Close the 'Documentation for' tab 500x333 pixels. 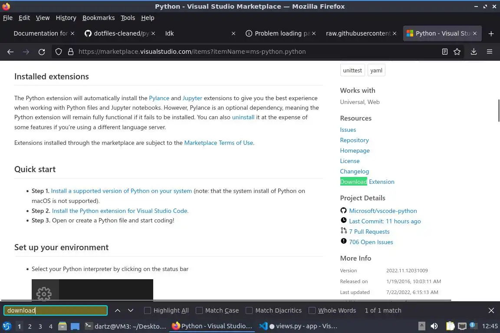tap(72, 33)
